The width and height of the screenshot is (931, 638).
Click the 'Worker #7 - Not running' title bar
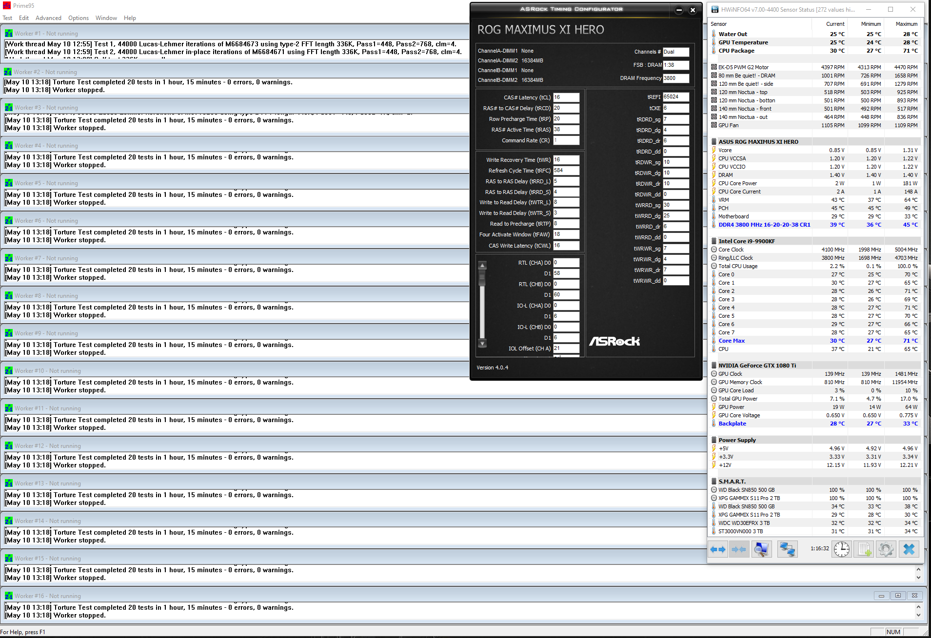point(236,258)
